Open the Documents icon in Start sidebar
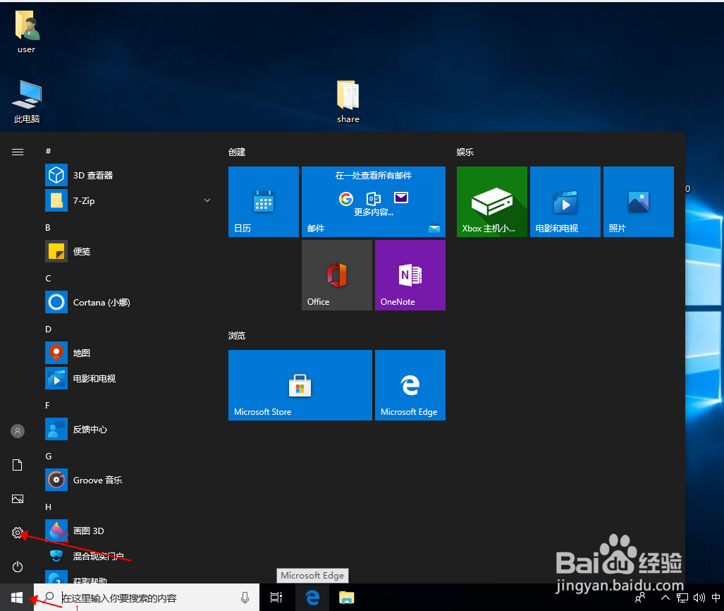This screenshot has height=611, width=724. click(x=18, y=465)
